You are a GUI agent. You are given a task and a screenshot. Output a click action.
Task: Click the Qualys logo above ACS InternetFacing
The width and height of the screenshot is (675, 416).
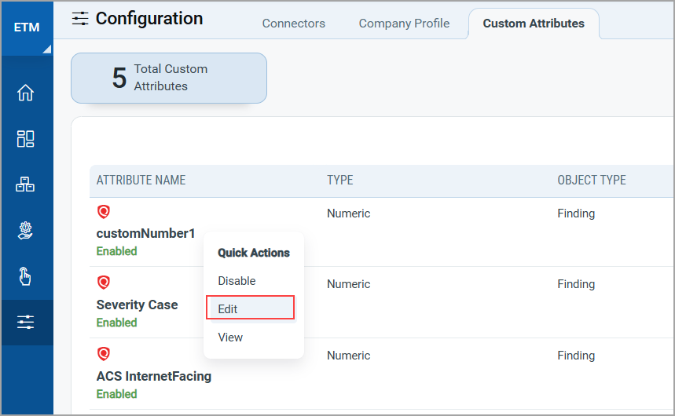tap(103, 354)
